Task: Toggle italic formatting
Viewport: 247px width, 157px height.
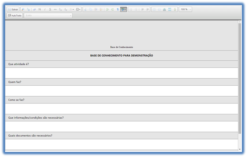Action: click(45, 9)
